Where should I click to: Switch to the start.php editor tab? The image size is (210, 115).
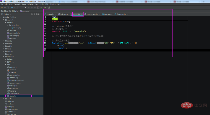[x=77, y=14]
